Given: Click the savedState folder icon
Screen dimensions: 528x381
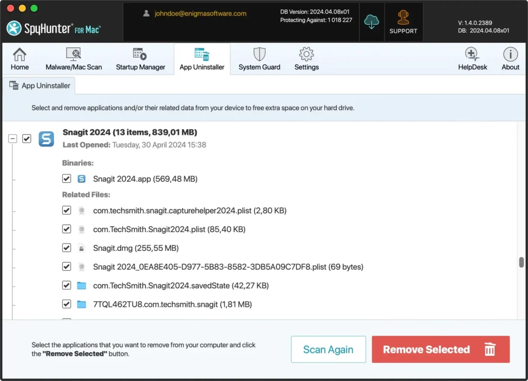Looking at the screenshot, I should click(x=81, y=286).
